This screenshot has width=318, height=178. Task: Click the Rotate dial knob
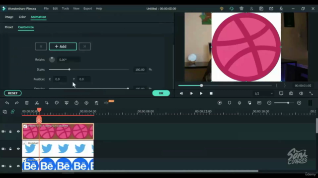click(52, 59)
